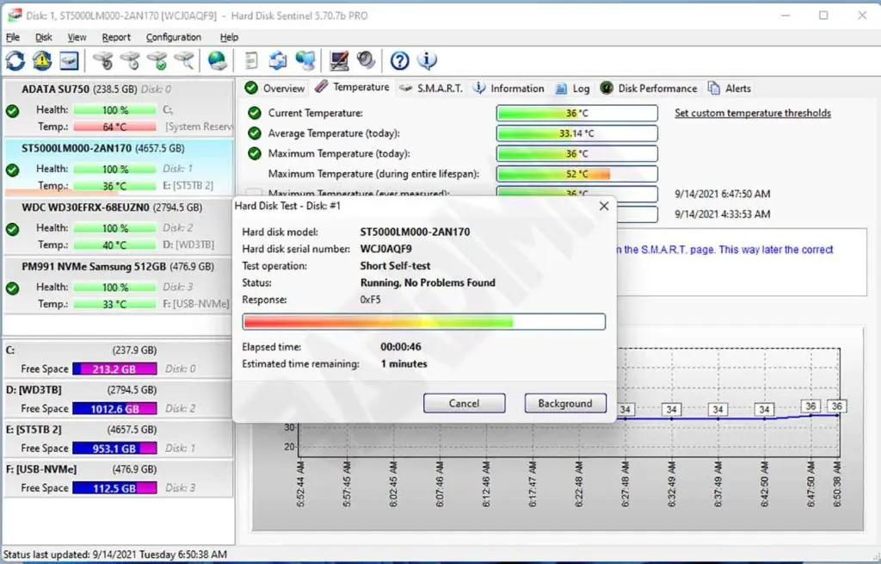The height and width of the screenshot is (564, 881).
Task: Click the Current Temperature 36 °C bar
Action: pos(577,113)
